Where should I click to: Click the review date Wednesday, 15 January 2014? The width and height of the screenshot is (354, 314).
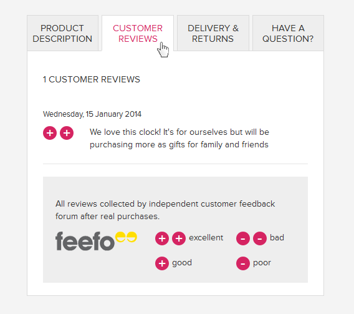point(92,114)
